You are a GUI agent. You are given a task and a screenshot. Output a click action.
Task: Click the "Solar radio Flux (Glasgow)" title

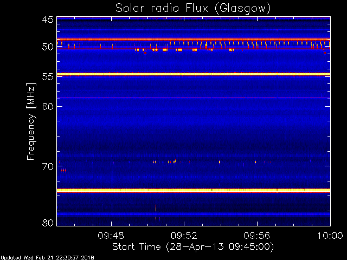coord(193,9)
